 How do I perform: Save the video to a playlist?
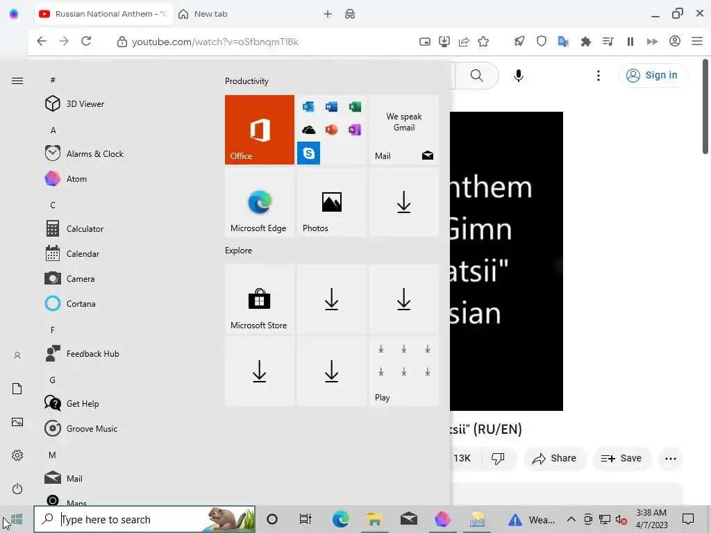621,458
